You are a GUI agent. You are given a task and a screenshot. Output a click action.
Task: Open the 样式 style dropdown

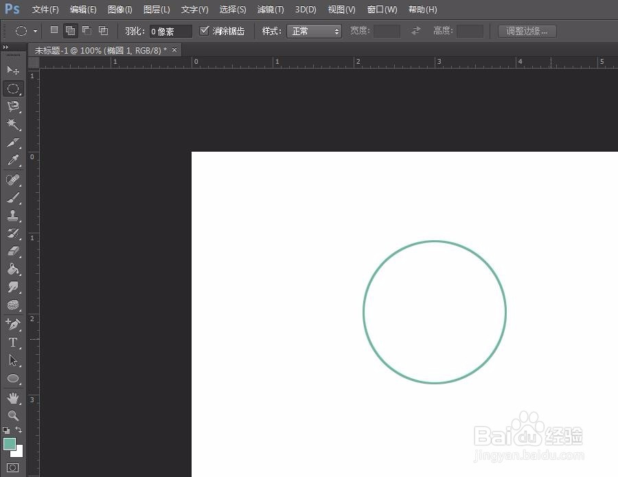point(314,31)
